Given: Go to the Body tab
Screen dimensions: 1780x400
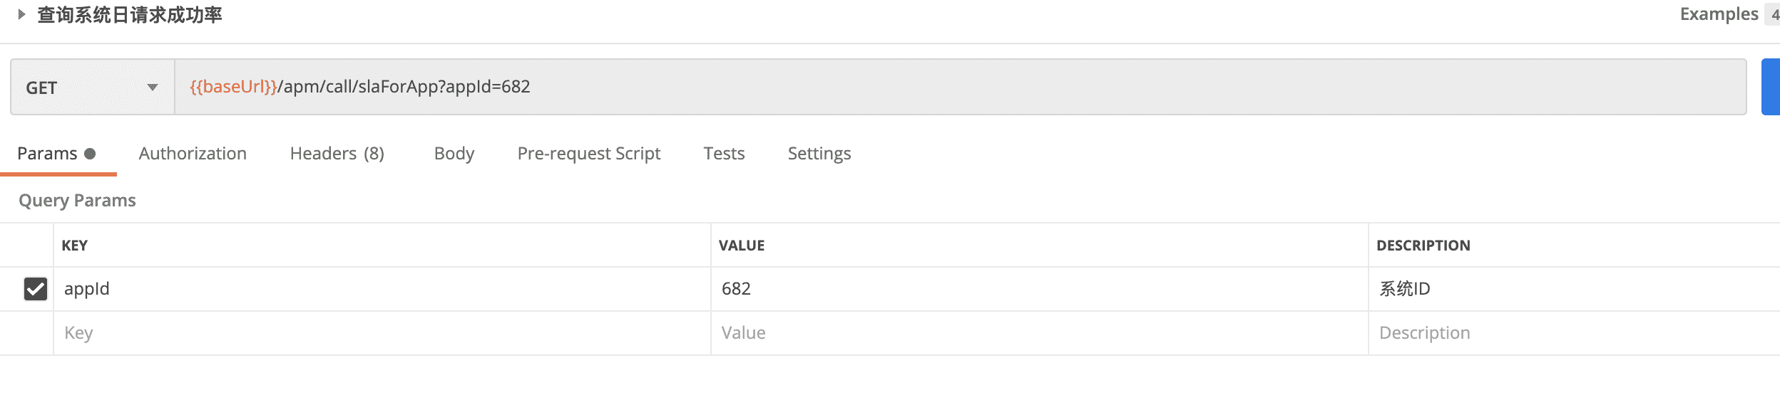Looking at the screenshot, I should [x=454, y=154].
